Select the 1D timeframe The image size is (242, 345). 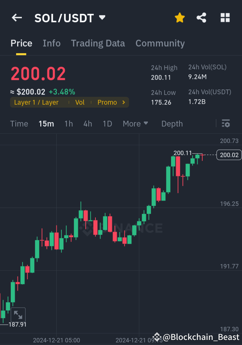coord(107,124)
